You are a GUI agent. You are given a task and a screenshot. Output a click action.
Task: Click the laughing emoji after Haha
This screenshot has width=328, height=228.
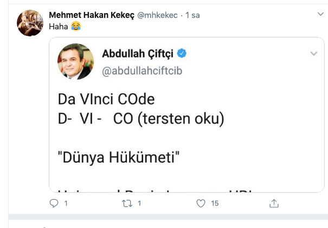click(76, 27)
